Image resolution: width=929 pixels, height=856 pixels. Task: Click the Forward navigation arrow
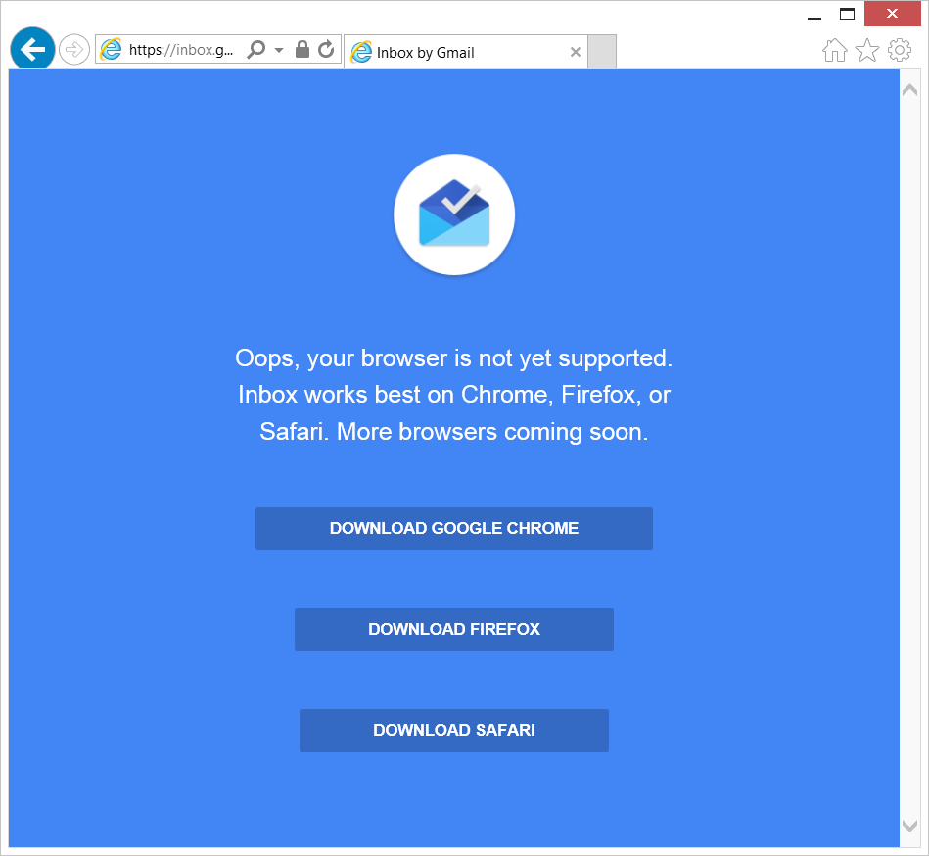74,49
